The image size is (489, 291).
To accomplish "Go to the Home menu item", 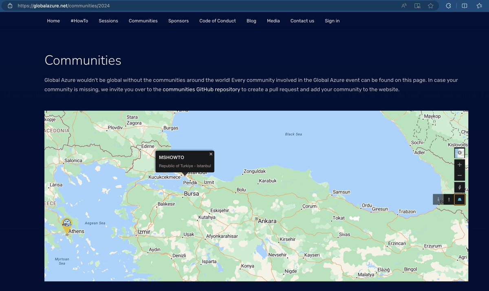I will [x=53, y=21].
